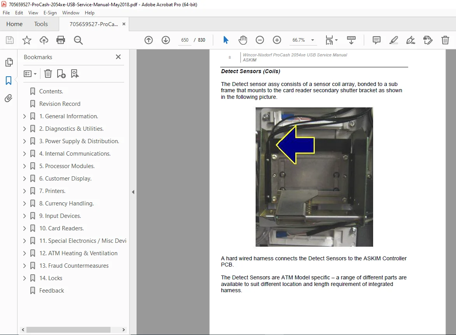Go to the previous page
Image resolution: width=456 pixels, height=335 pixels.
pos(149,40)
